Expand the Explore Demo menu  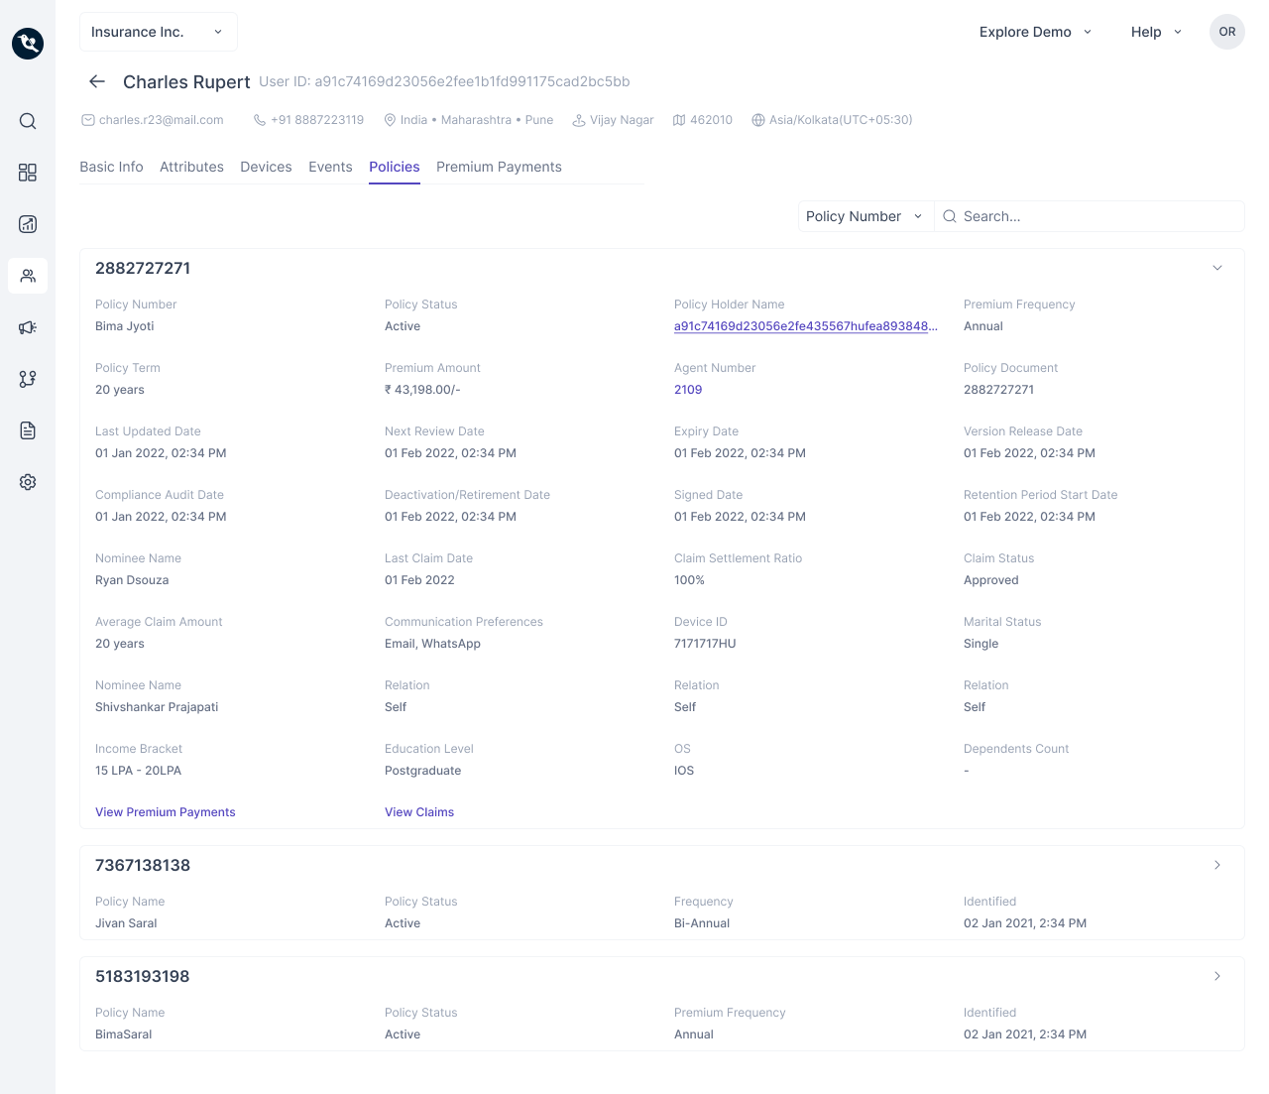[x=1035, y=32]
